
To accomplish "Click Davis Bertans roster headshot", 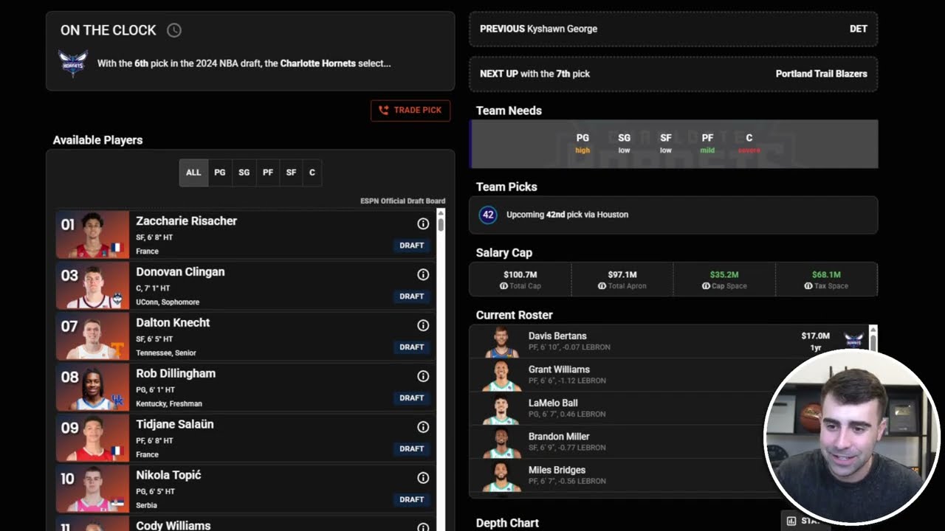I will point(502,342).
